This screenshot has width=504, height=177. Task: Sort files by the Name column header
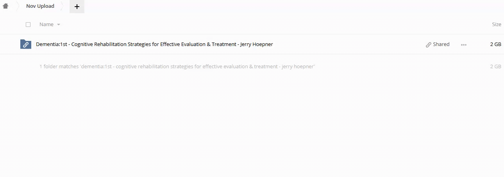coord(46,25)
